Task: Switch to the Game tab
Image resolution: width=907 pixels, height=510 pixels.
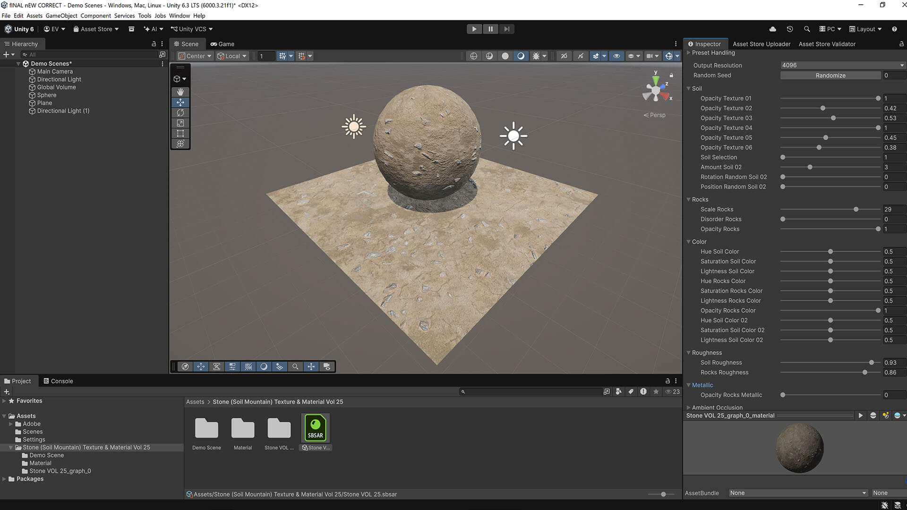Action: click(x=222, y=44)
